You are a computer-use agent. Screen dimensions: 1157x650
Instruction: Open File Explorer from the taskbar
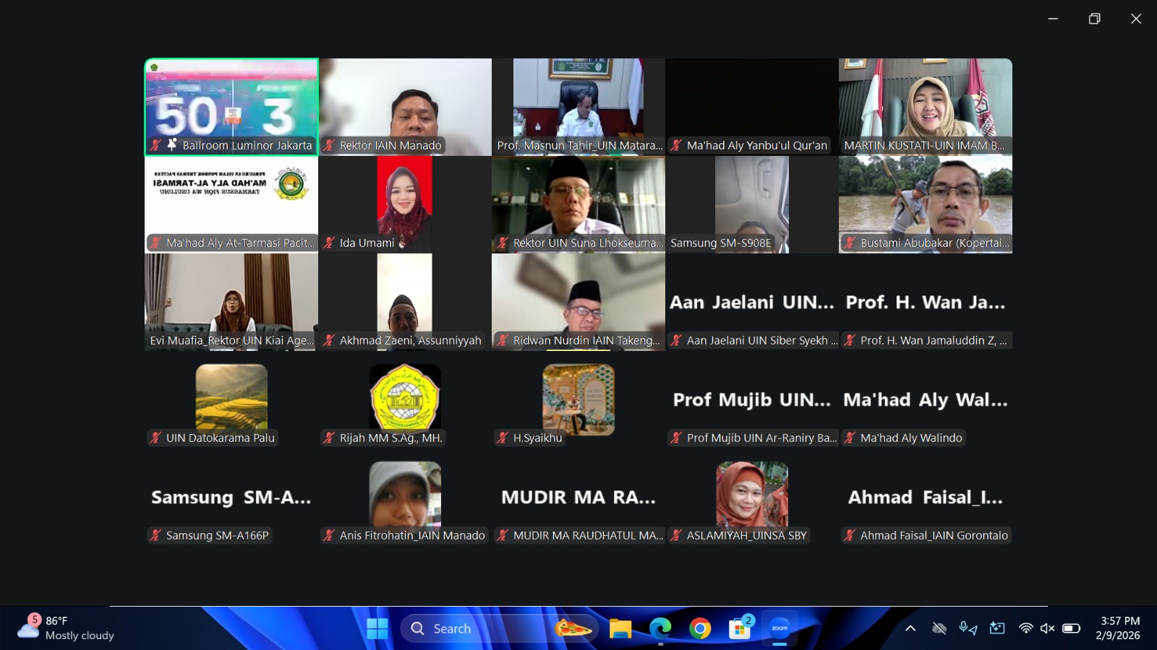tap(620, 629)
